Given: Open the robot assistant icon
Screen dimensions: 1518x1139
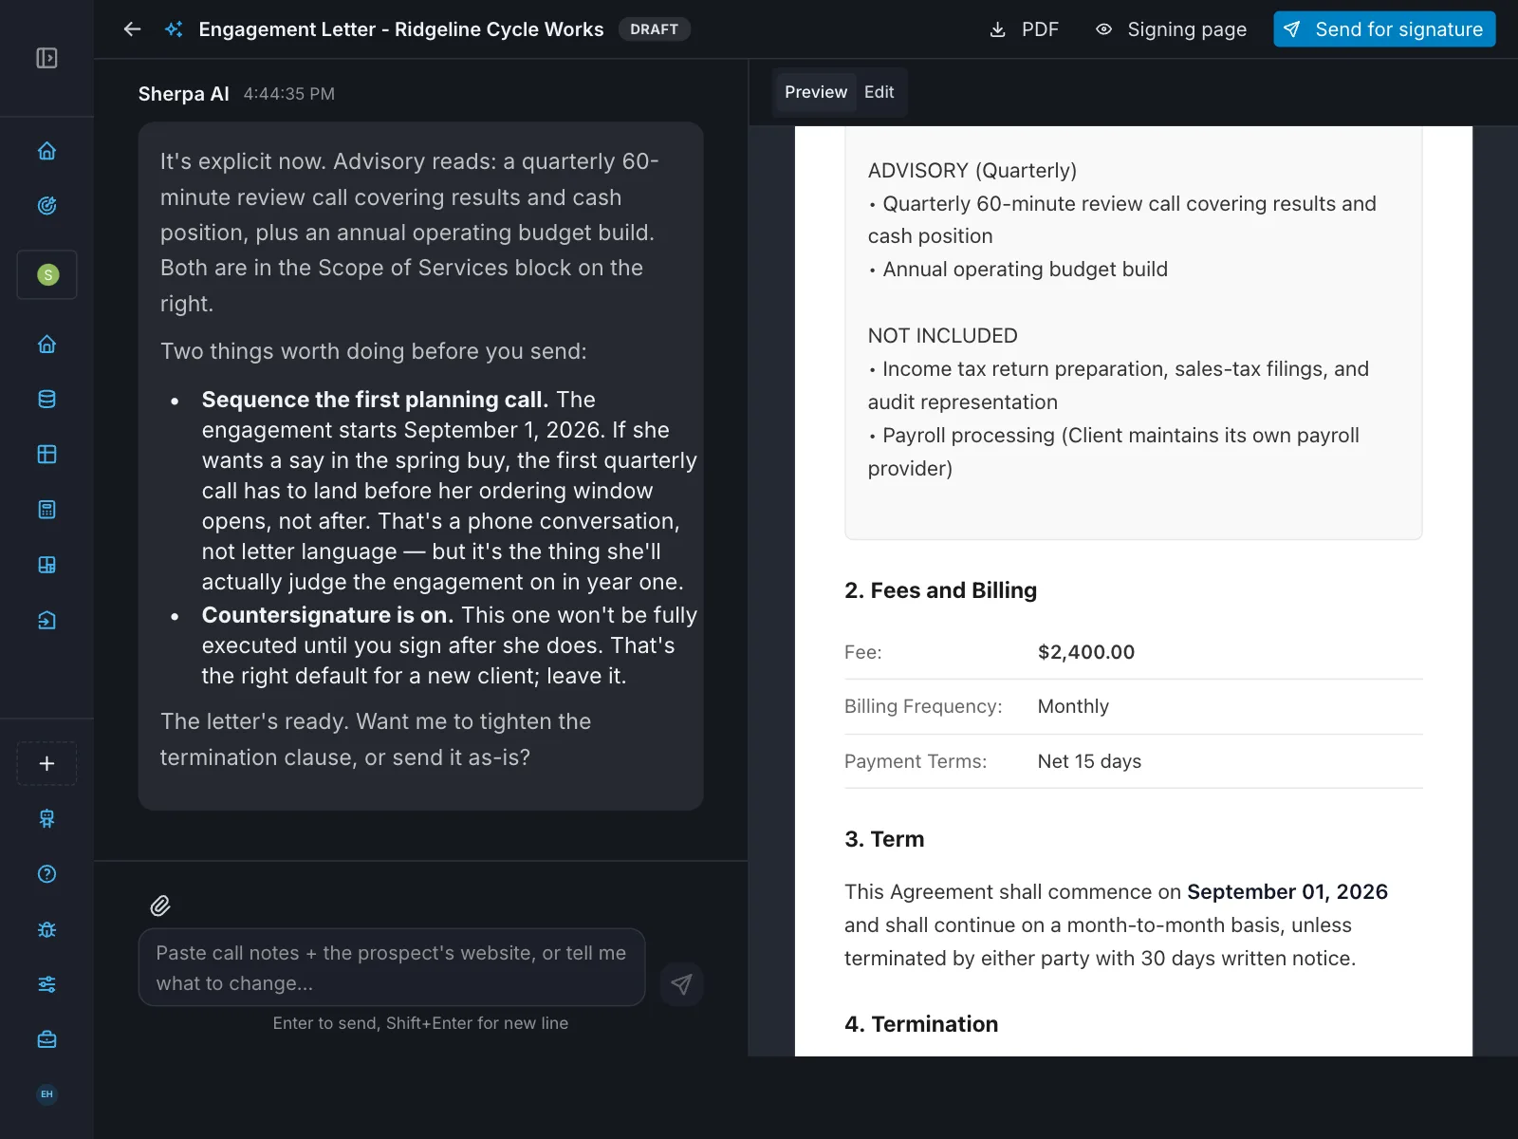Looking at the screenshot, I should pyautogui.click(x=46, y=819).
